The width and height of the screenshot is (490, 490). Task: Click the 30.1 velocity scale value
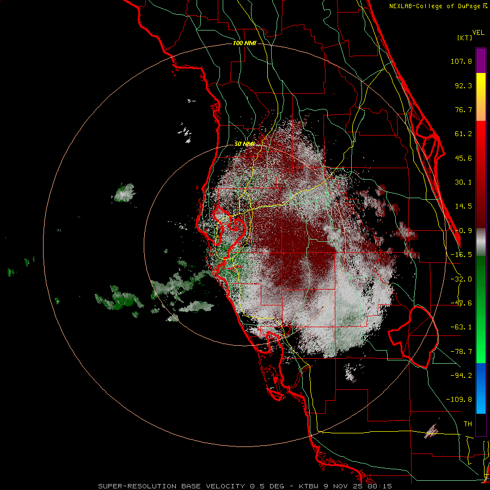click(x=463, y=182)
